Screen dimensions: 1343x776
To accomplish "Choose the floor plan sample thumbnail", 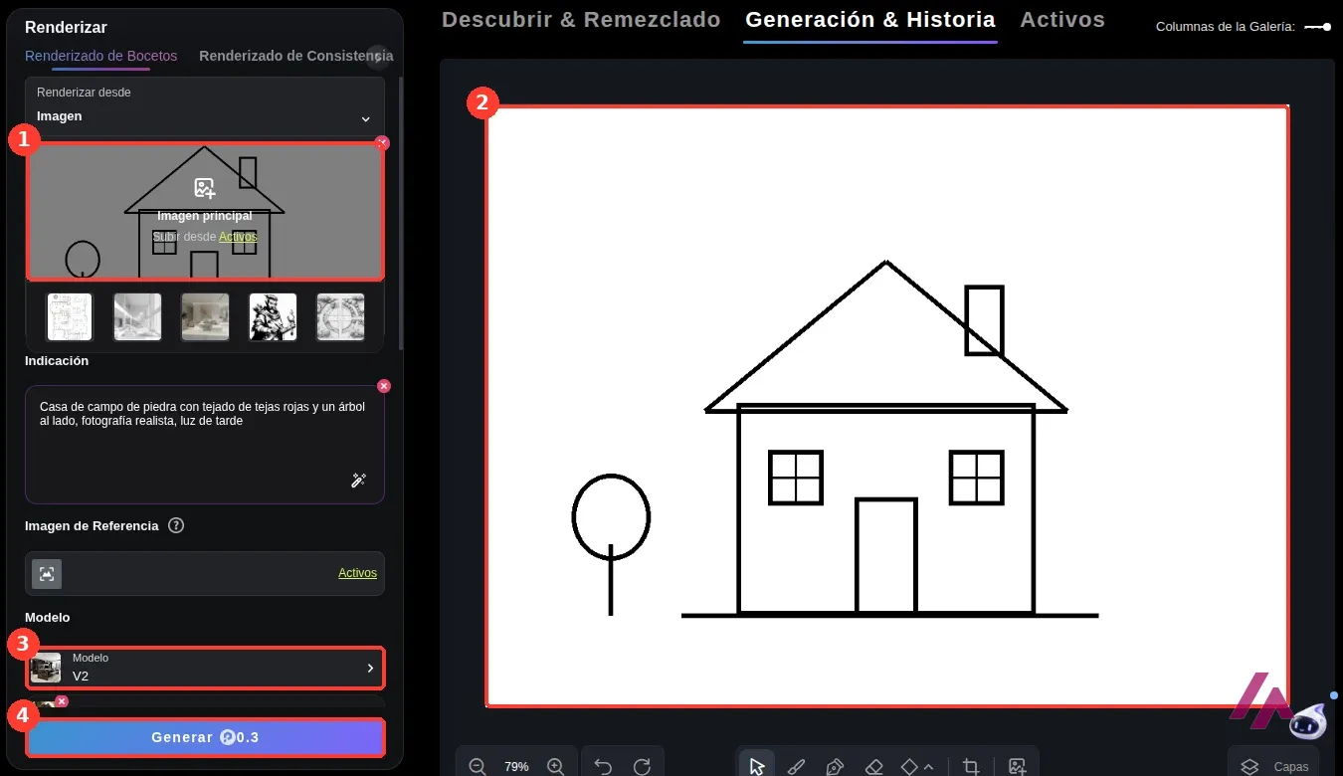I will coord(70,316).
